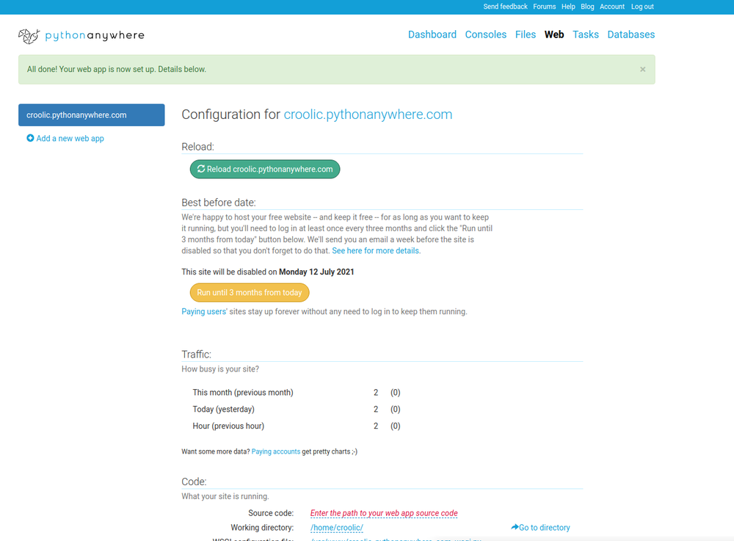
Task: Click the plus icon beside Add a new web app
Action: click(x=30, y=138)
